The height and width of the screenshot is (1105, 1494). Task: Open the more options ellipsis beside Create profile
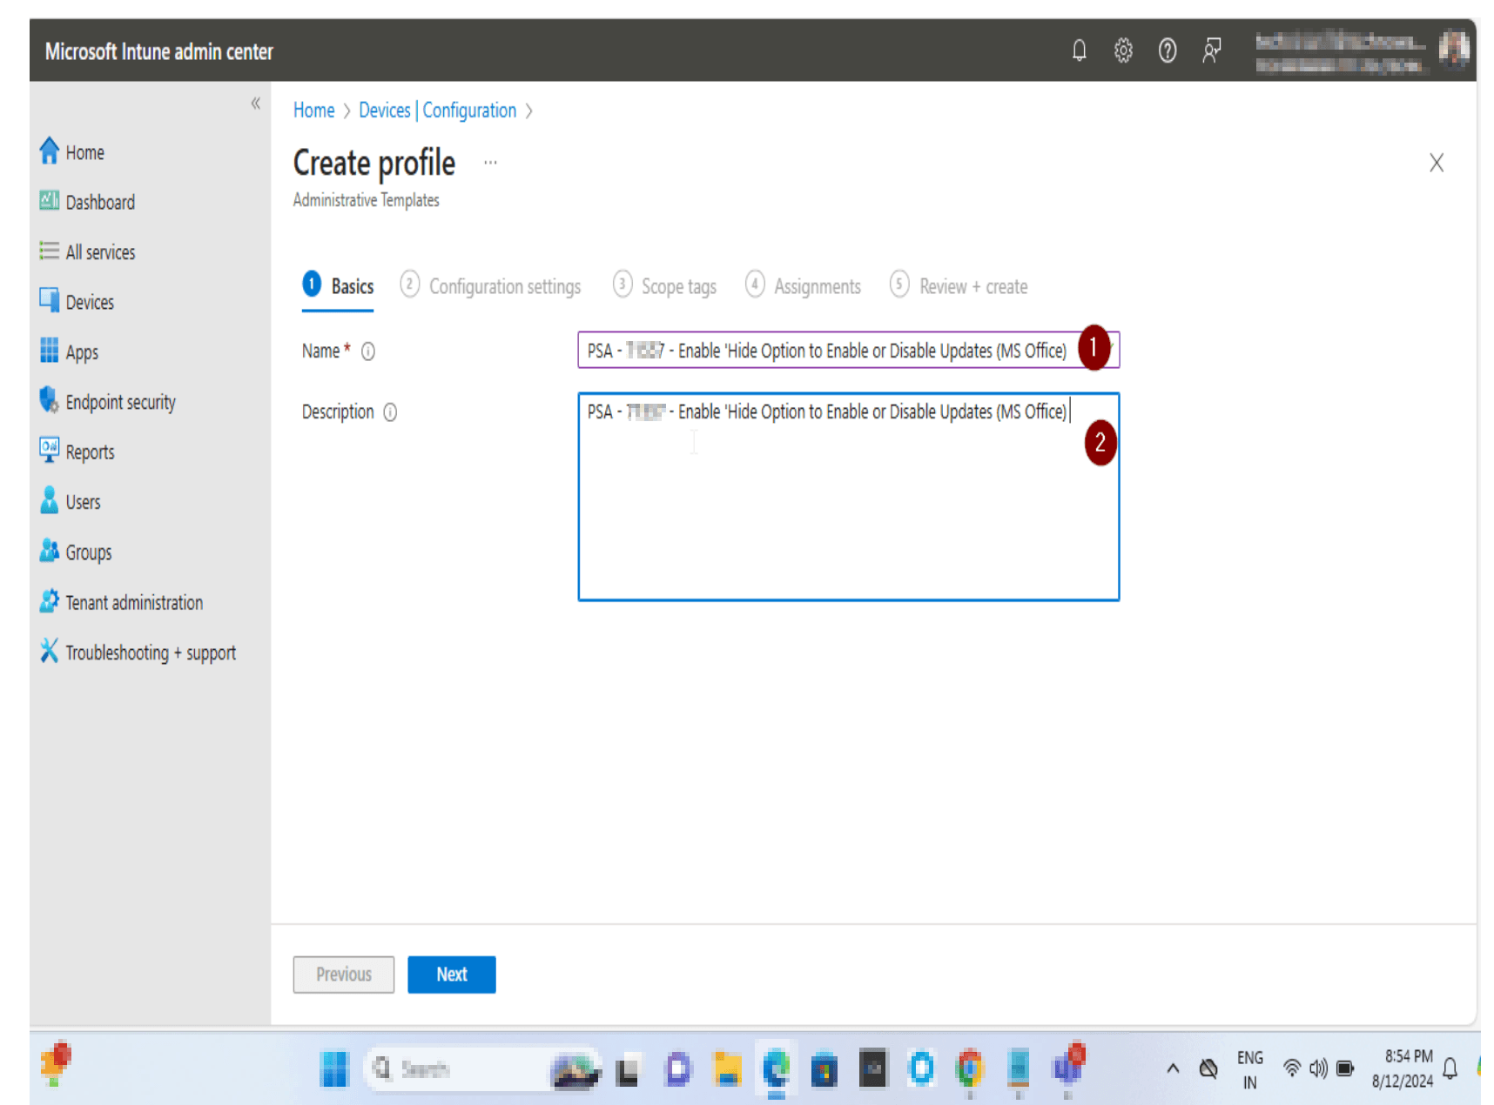click(490, 163)
